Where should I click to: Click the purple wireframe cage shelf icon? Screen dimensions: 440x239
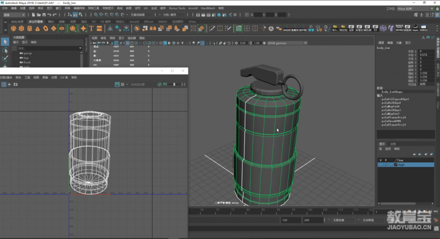tap(383, 28)
